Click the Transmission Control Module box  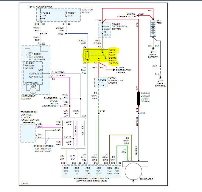pos(28,133)
